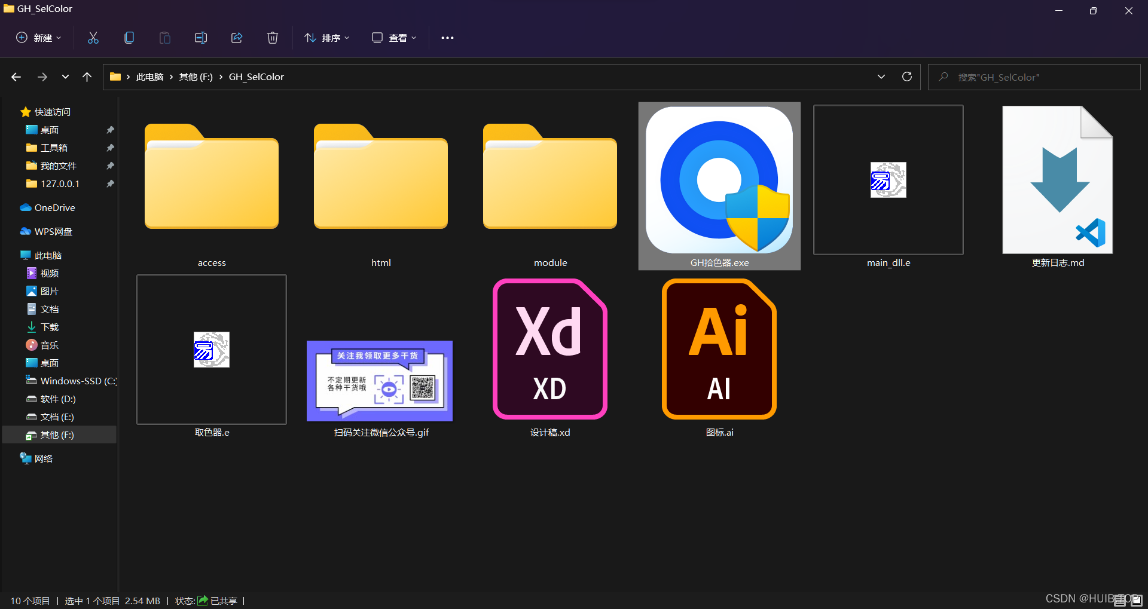The height and width of the screenshot is (609, 1148).
Task: Open WPS网盘 in the sidebar
Action: [x=53, y=231]
